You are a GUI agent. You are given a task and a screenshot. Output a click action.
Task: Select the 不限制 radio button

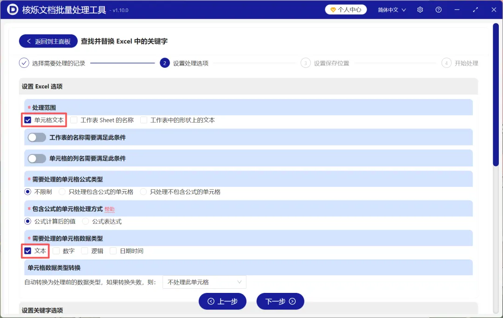click(x=27, y=192)
